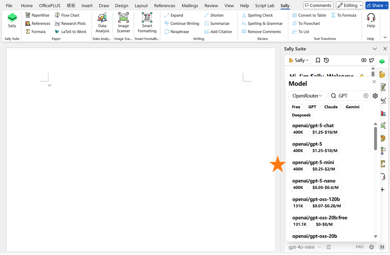Open Research Plots

(70, 23)
